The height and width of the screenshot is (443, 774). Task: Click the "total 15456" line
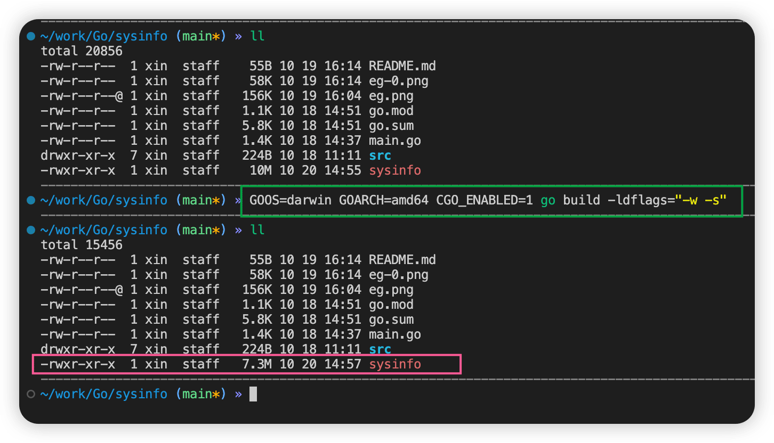point(82,245)
